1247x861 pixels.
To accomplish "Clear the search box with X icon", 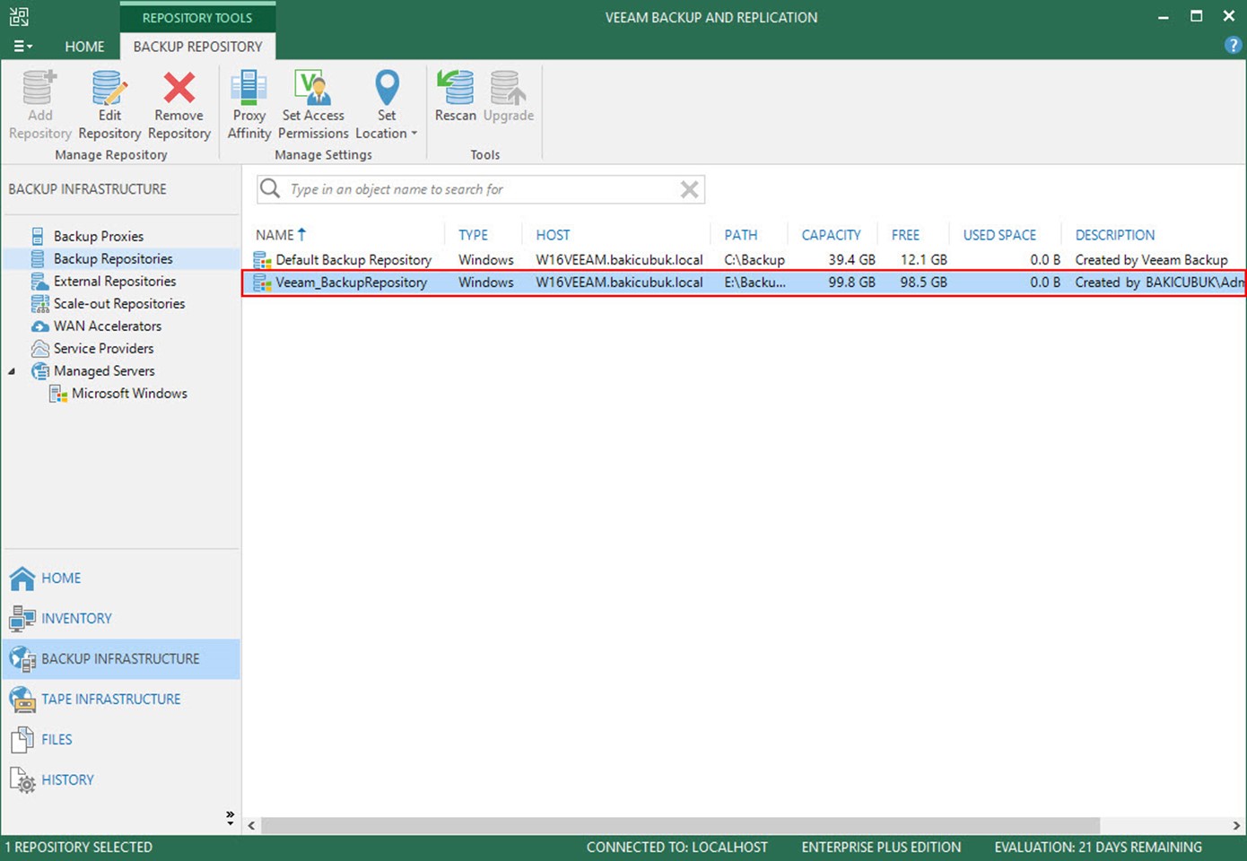I will tap(689, 189).
